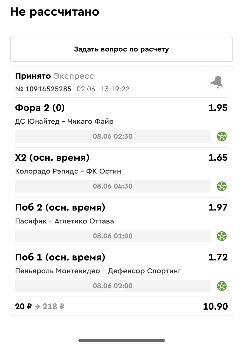243x347 pixels.
Task: Select the 'Поб 1 (осн. время)' bet line
Action: pos(60,257)
